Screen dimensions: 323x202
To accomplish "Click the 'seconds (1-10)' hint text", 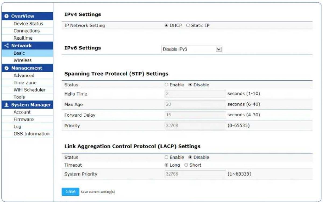I will pyautogui.click(x=244, y=94).
